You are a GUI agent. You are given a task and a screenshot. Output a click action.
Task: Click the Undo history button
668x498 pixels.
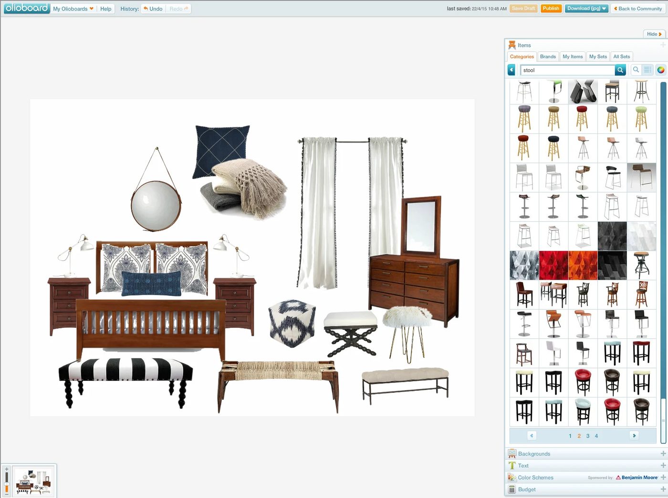tap(153, 9)
